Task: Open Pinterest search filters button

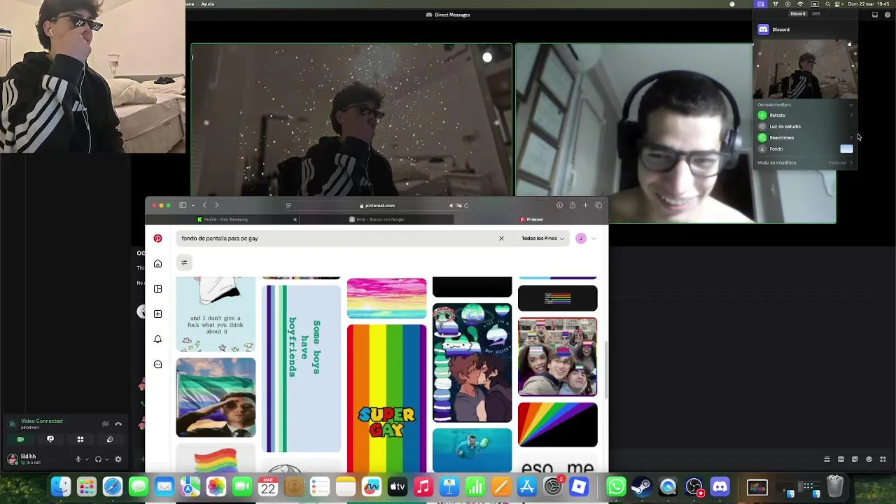Action: (x=184, y=262)
